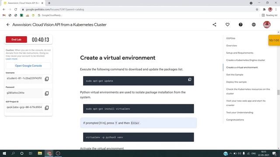Bookmark page with star icon
Image resolution: width=280 pixels, height=157 pixels.
click(257, 10)
